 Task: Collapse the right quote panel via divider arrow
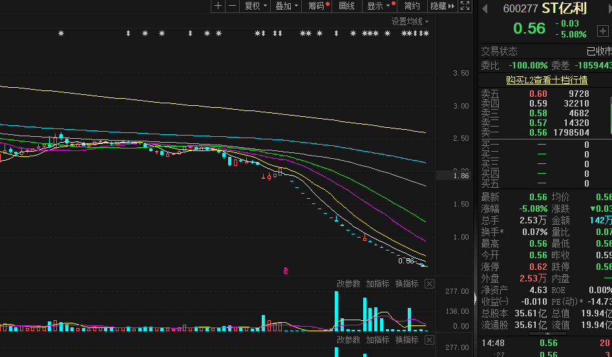click(x=476, y=298)
